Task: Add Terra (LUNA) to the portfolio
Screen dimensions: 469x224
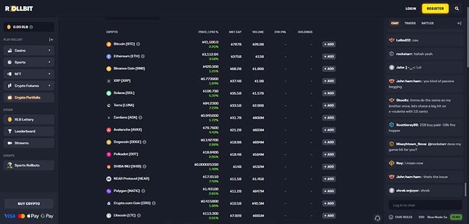Action: coord(329,106)
